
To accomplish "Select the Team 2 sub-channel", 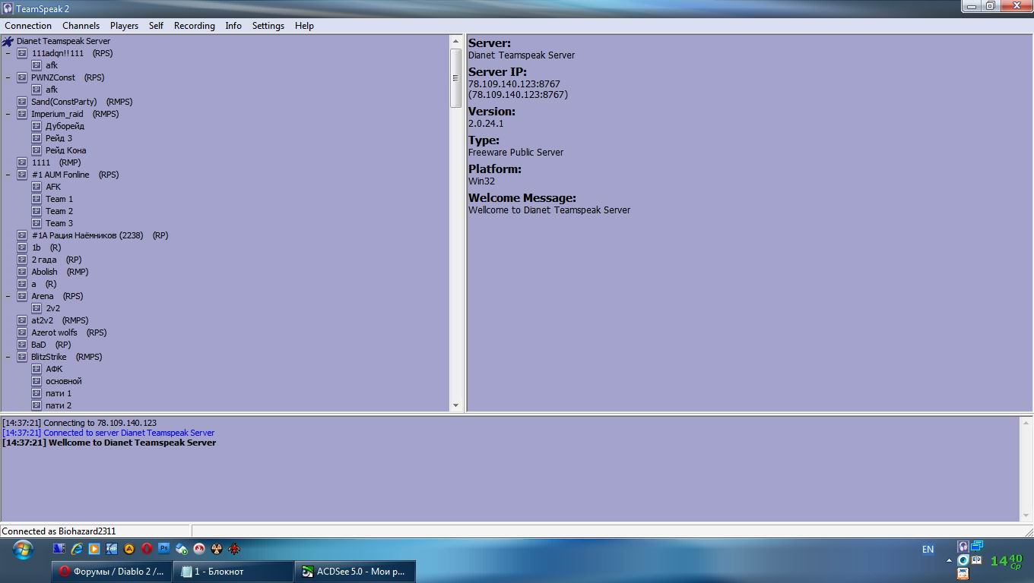I will [x=59, y=211].
